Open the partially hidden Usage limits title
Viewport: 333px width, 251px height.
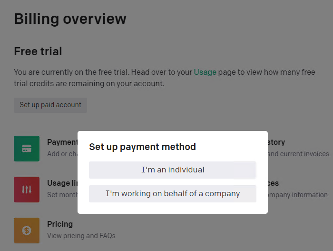point(62,183)
